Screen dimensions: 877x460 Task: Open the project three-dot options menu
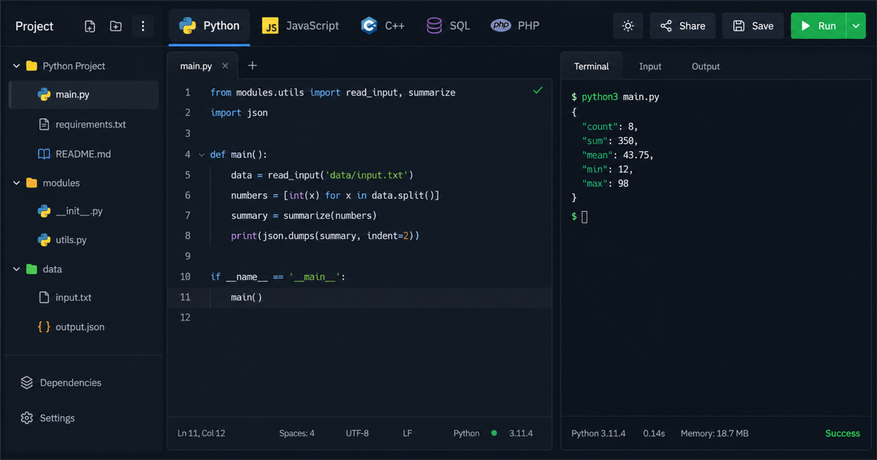pos(143,26)
